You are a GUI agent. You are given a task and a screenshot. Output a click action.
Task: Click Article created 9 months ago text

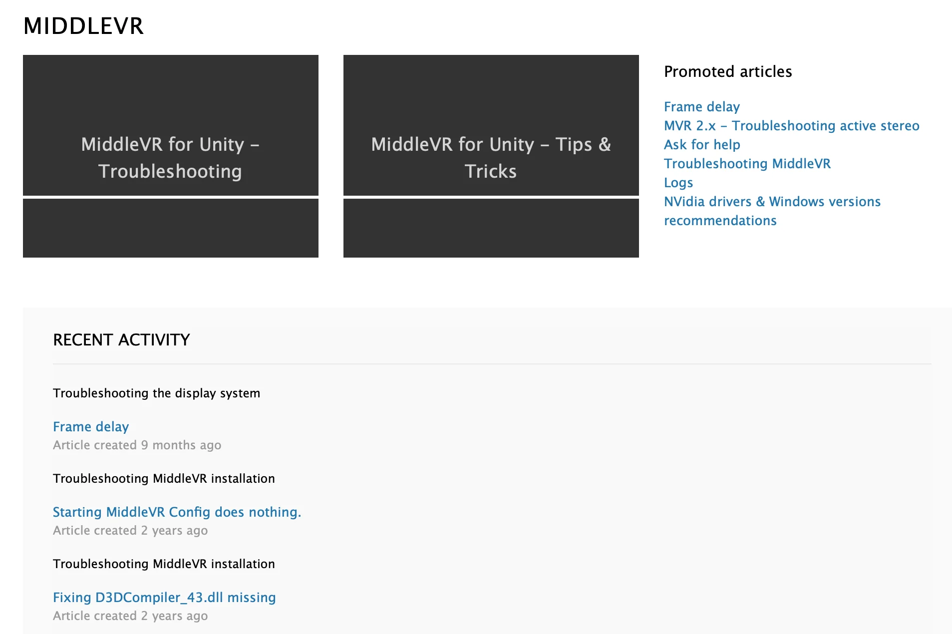(x=137, y=445)
